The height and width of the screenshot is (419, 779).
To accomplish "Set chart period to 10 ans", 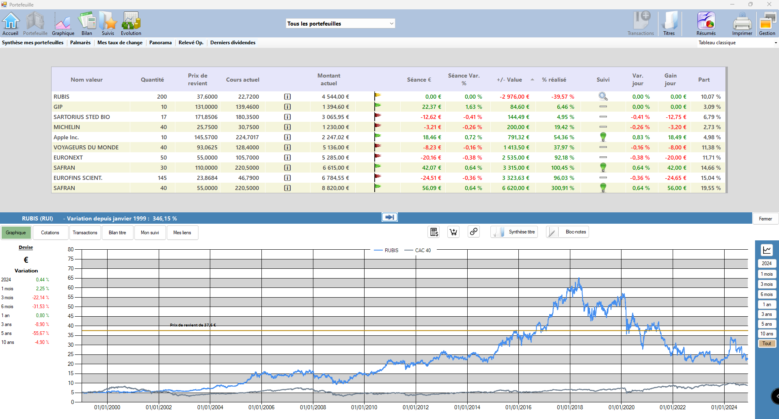I will click(767, 334).
